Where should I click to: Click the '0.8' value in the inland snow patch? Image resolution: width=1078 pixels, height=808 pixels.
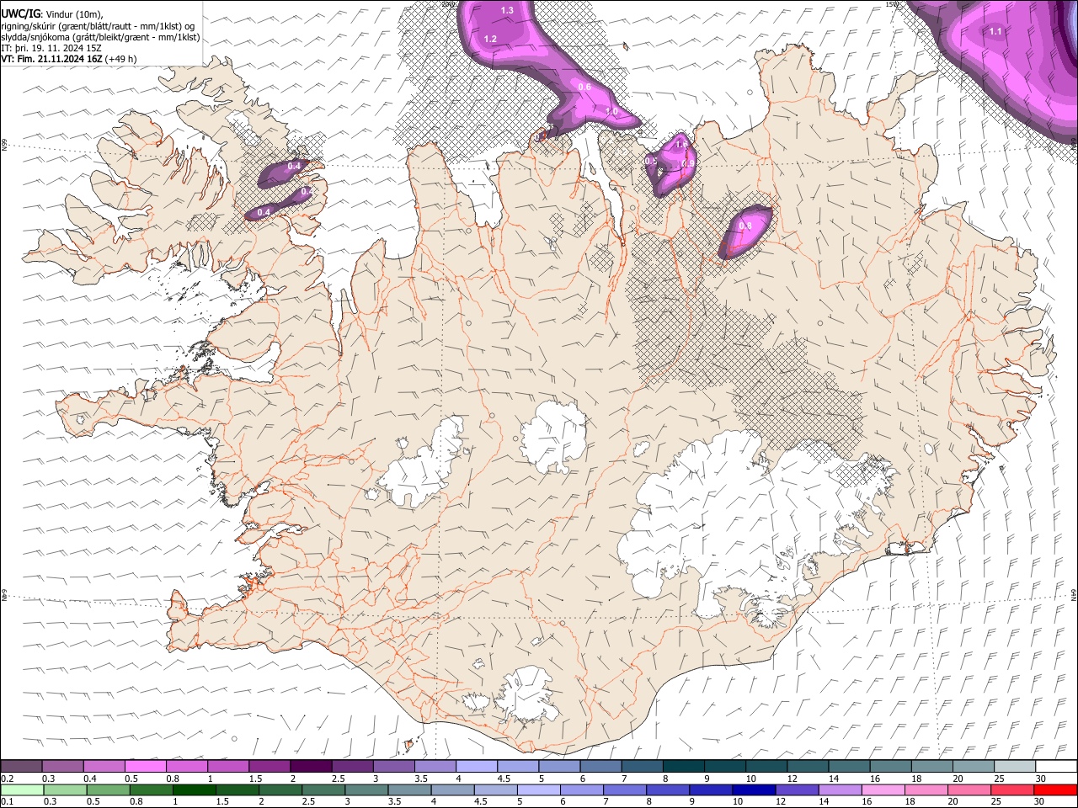[x=745, y=226]
